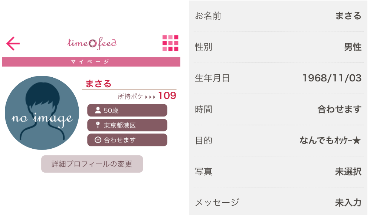Select the 50歳 age badge
Screen dimensions: 370x216
tap(127, 110)
